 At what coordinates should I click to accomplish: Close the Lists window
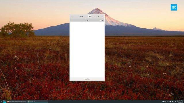pos(102,17)
